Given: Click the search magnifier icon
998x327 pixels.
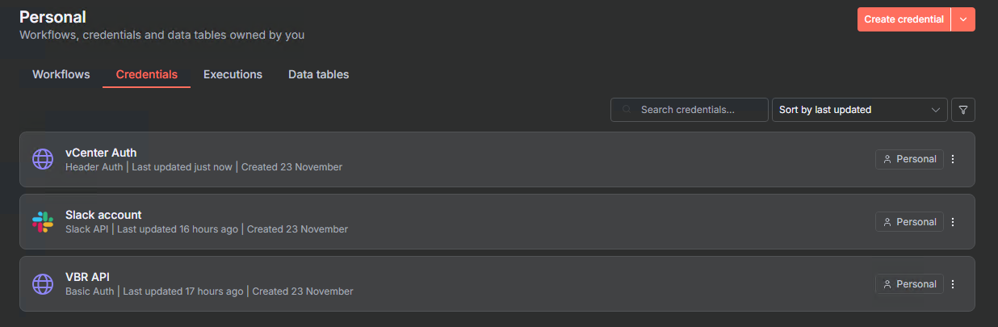Looking at the screenshot, I should click(x=626, y=110).
